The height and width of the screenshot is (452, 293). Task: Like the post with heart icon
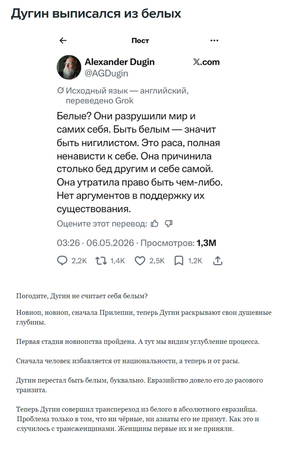click(x=140, y=261)
